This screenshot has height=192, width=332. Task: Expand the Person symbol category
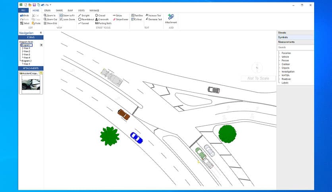click(x=285, y=60)
